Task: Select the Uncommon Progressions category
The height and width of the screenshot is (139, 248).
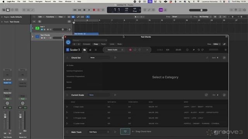Action: click(76, 76)
